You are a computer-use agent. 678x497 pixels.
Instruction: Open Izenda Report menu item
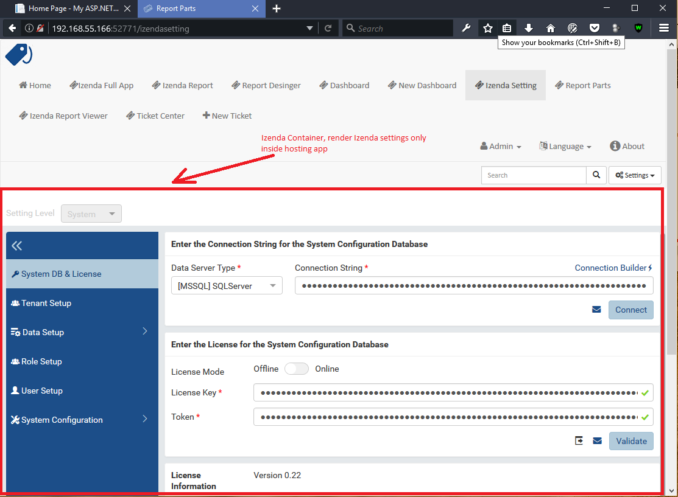(183, 86)
